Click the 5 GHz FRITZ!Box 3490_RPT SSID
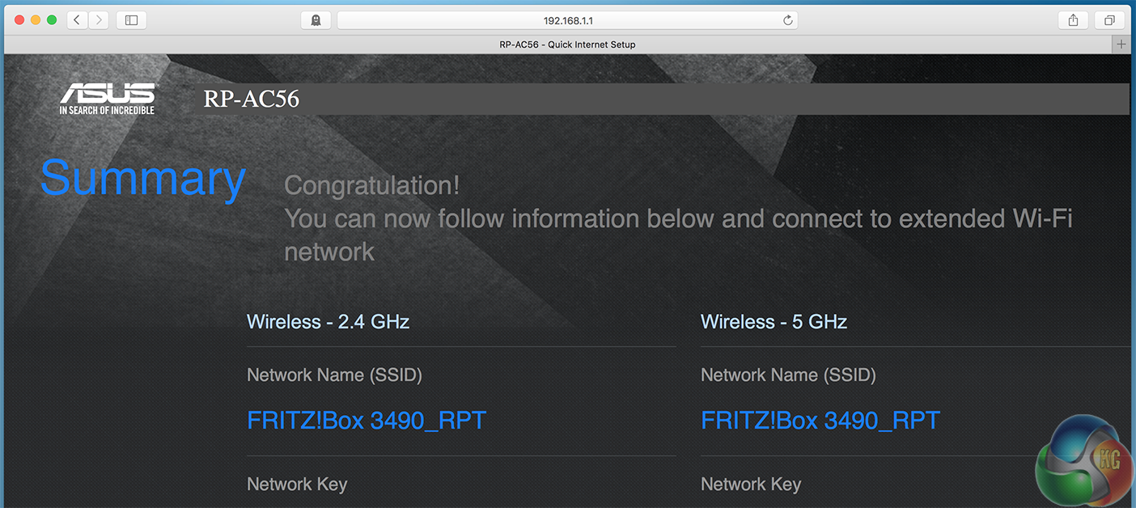 [820, 421]
